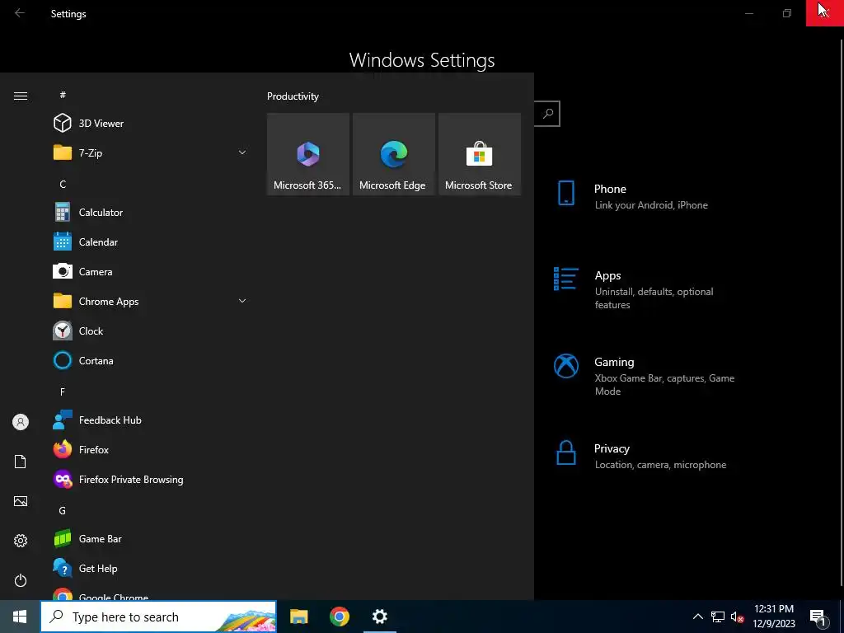Open Settings gear in the Start sidebar
Screen dimensions: 844x633
(21, 541)
